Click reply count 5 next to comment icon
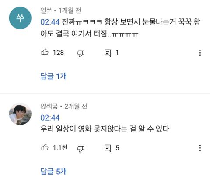Viewport: 210px width, 186px height. point(117,148)
